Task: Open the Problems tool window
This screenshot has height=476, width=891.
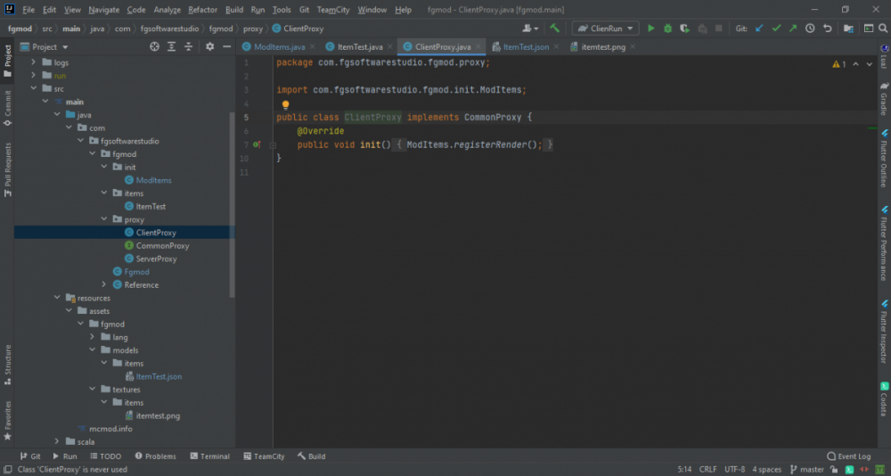Action: 156,456
